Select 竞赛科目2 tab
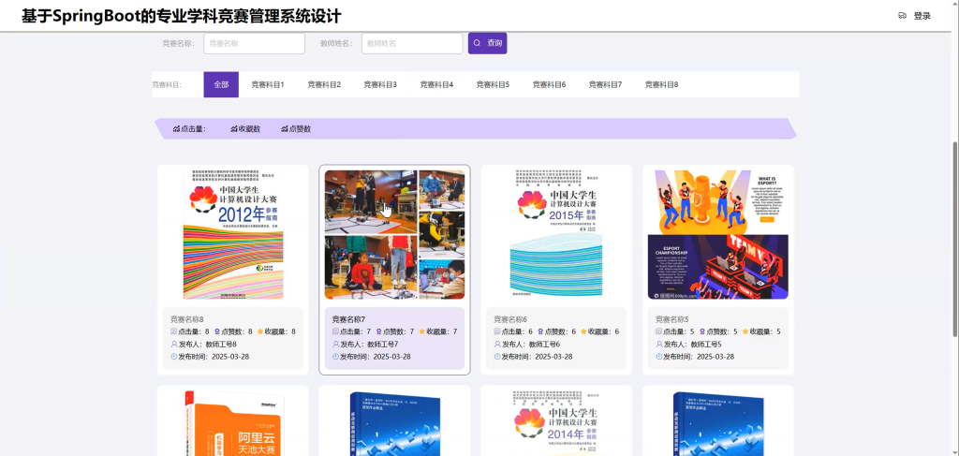 coord(324,85)
